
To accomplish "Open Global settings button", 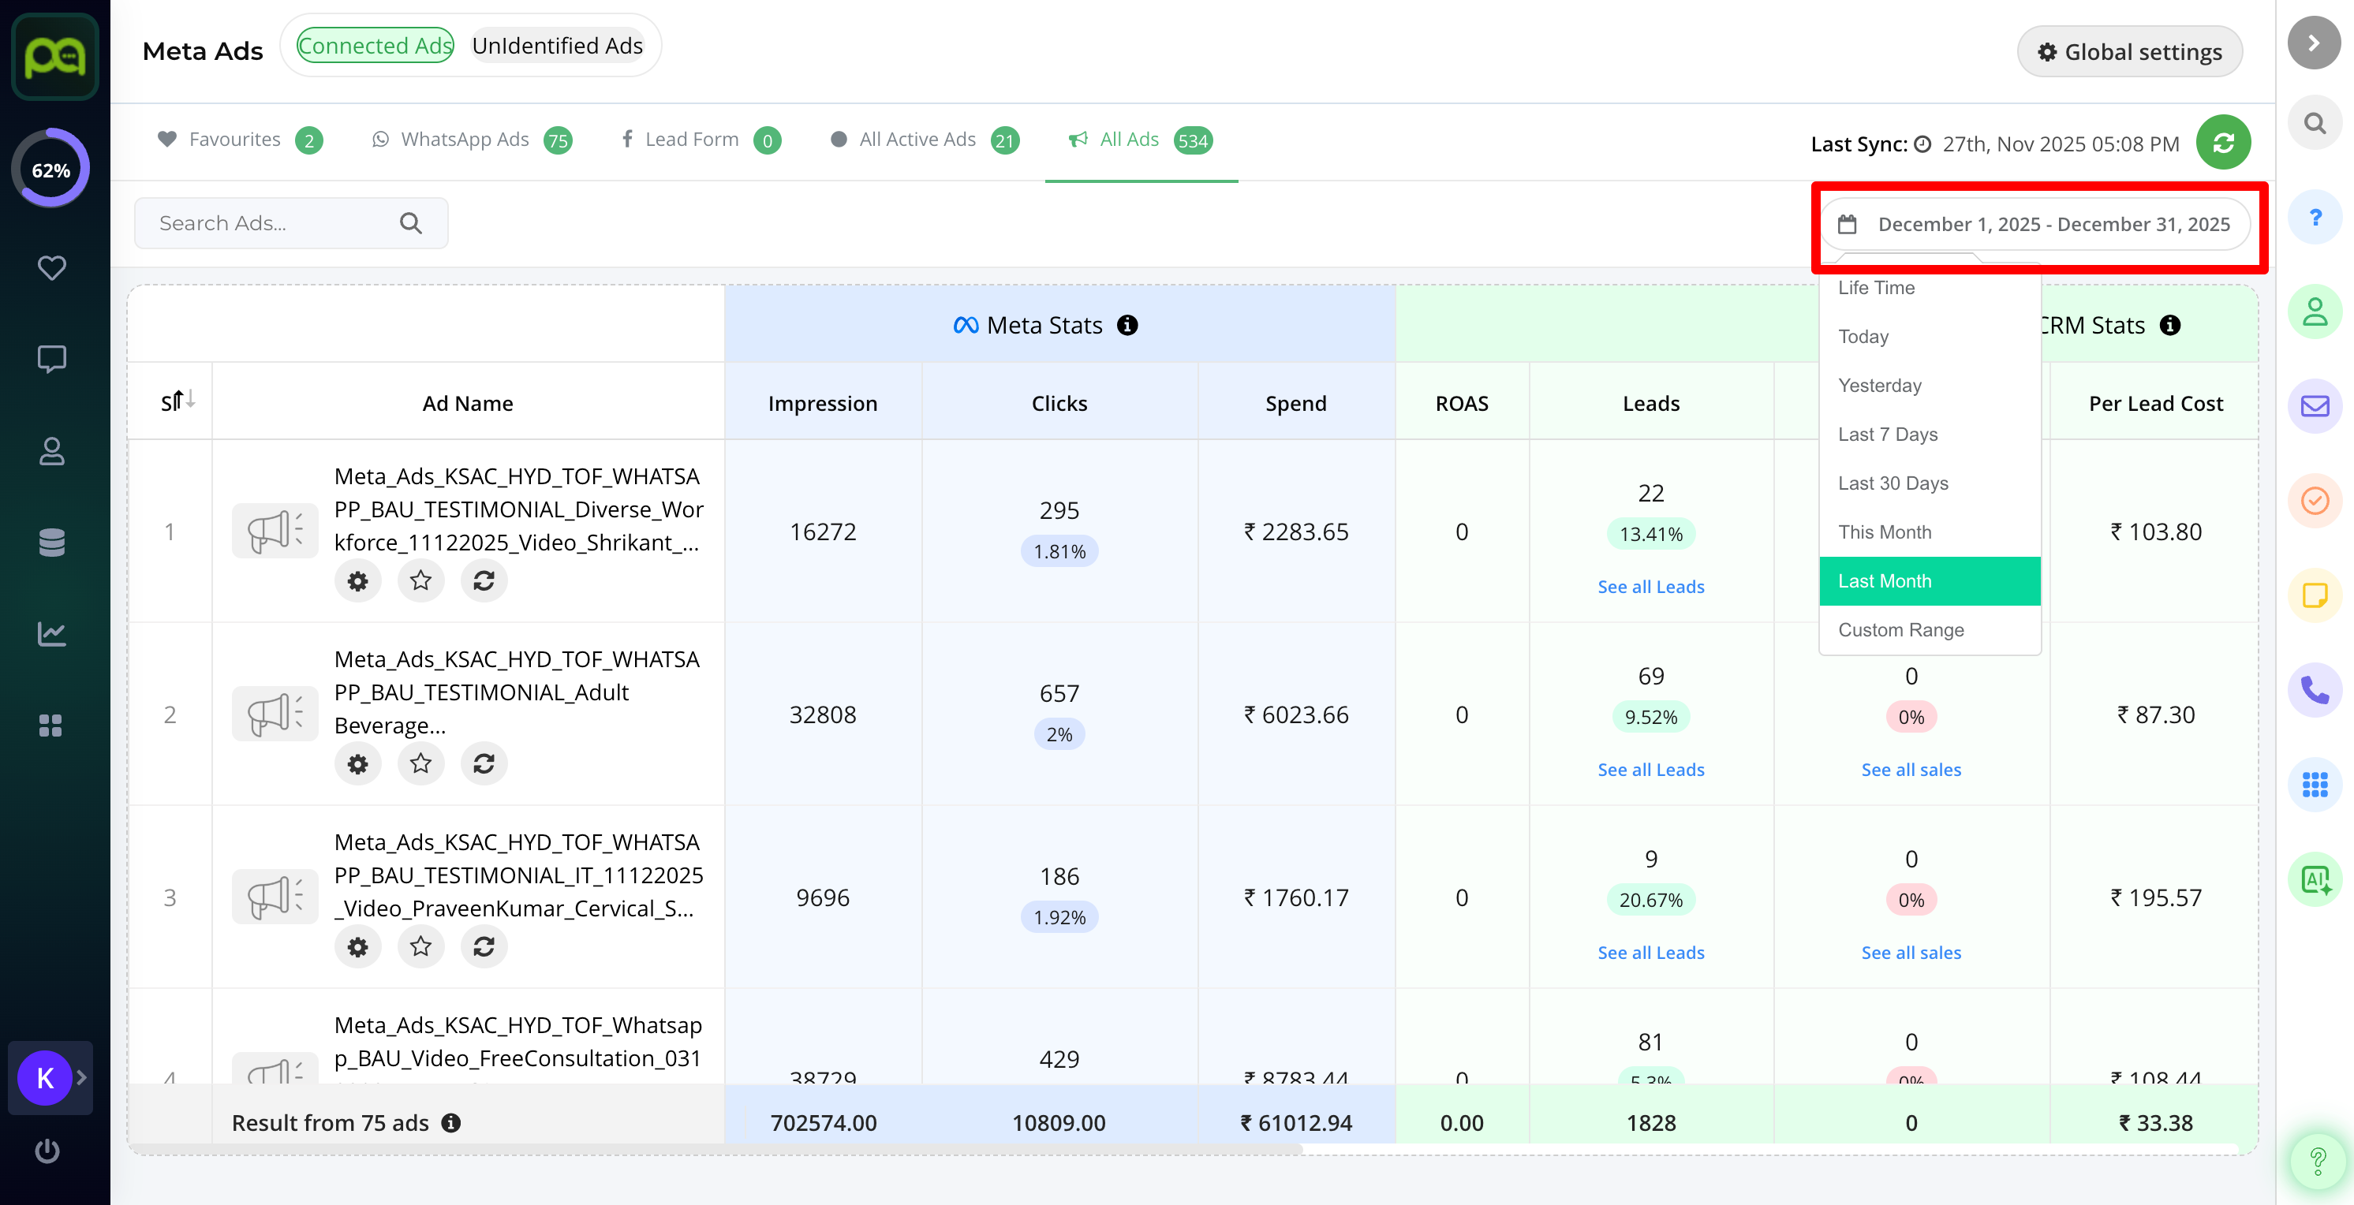I will tap(2129, 52).
